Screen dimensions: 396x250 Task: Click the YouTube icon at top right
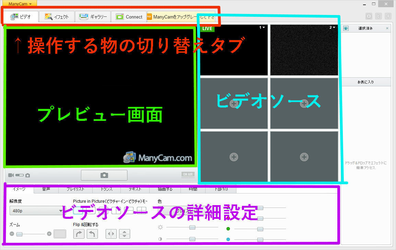pyautogui.click(x=369, y=16)
